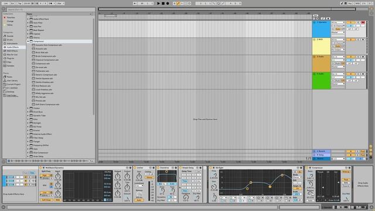Toggle Simple Delay device activator
Viewport: 375px width, 211px height.
click(x=180, y=168)
